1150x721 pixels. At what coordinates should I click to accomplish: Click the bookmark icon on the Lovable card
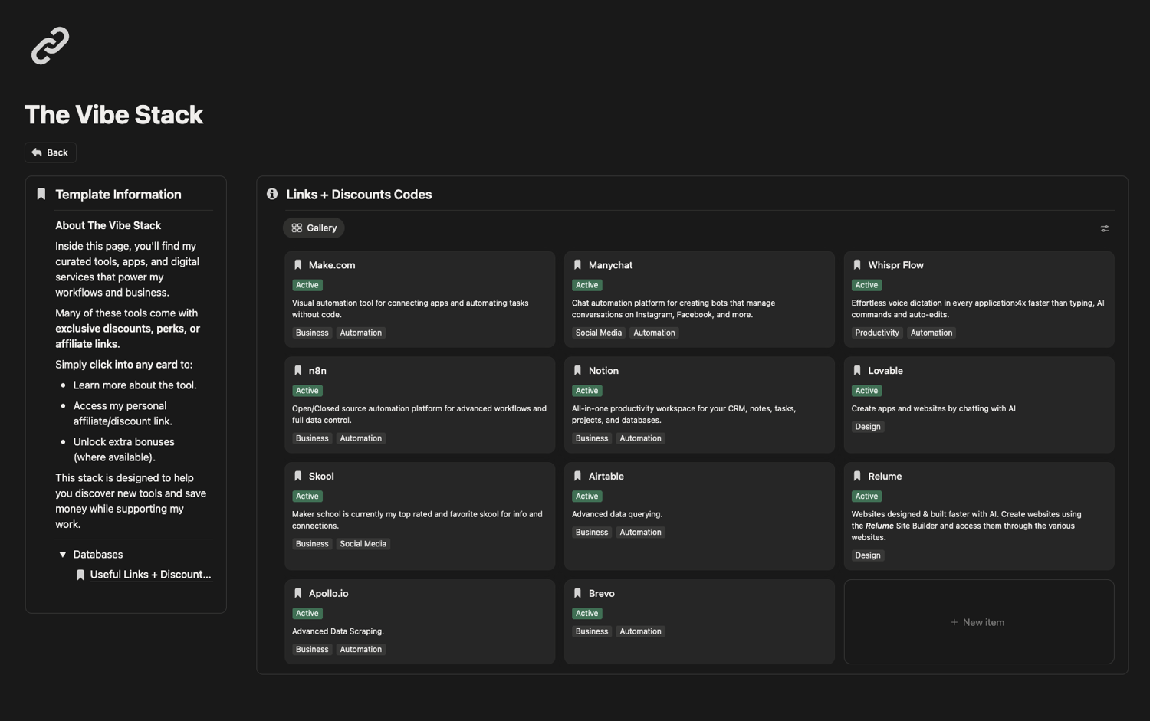point(857,371)
